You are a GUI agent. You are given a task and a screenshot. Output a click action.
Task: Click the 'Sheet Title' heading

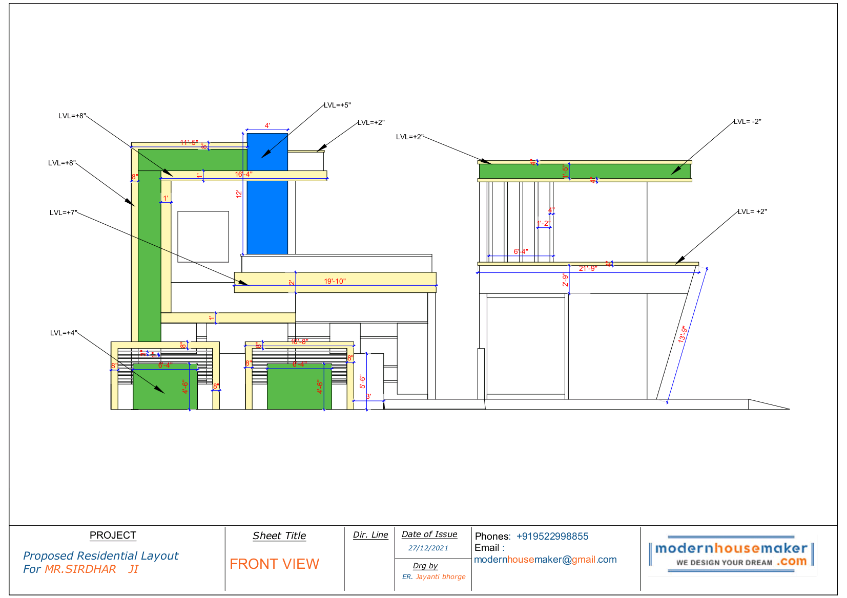279,536
